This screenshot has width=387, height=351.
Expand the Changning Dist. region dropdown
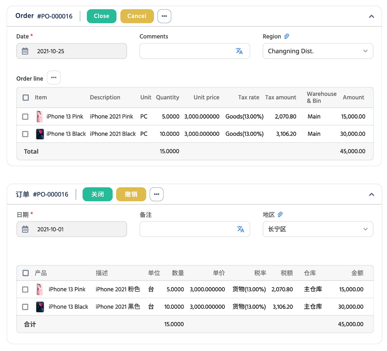coord(365,51)
